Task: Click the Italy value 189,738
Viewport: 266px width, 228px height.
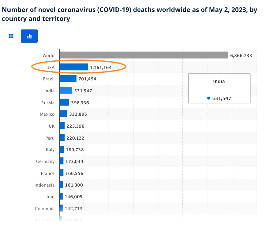Action: (75, 150)
